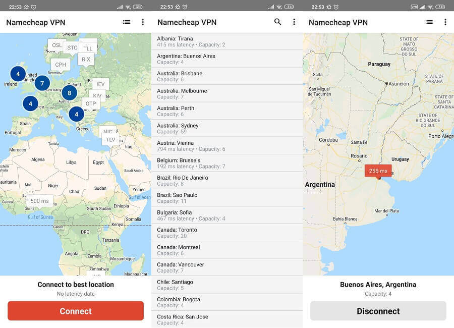Tap cluster marker 8 near Austria
The width and height of the screenshot is (454, 328).
(70, 93)
